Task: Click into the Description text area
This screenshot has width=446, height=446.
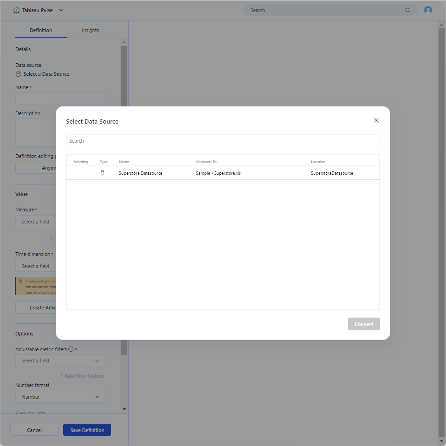Action: 36,132
